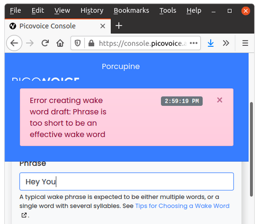259x224 pixels.
Task: Open Tips for Choosing a Wake Word
Action: [183, 206]
